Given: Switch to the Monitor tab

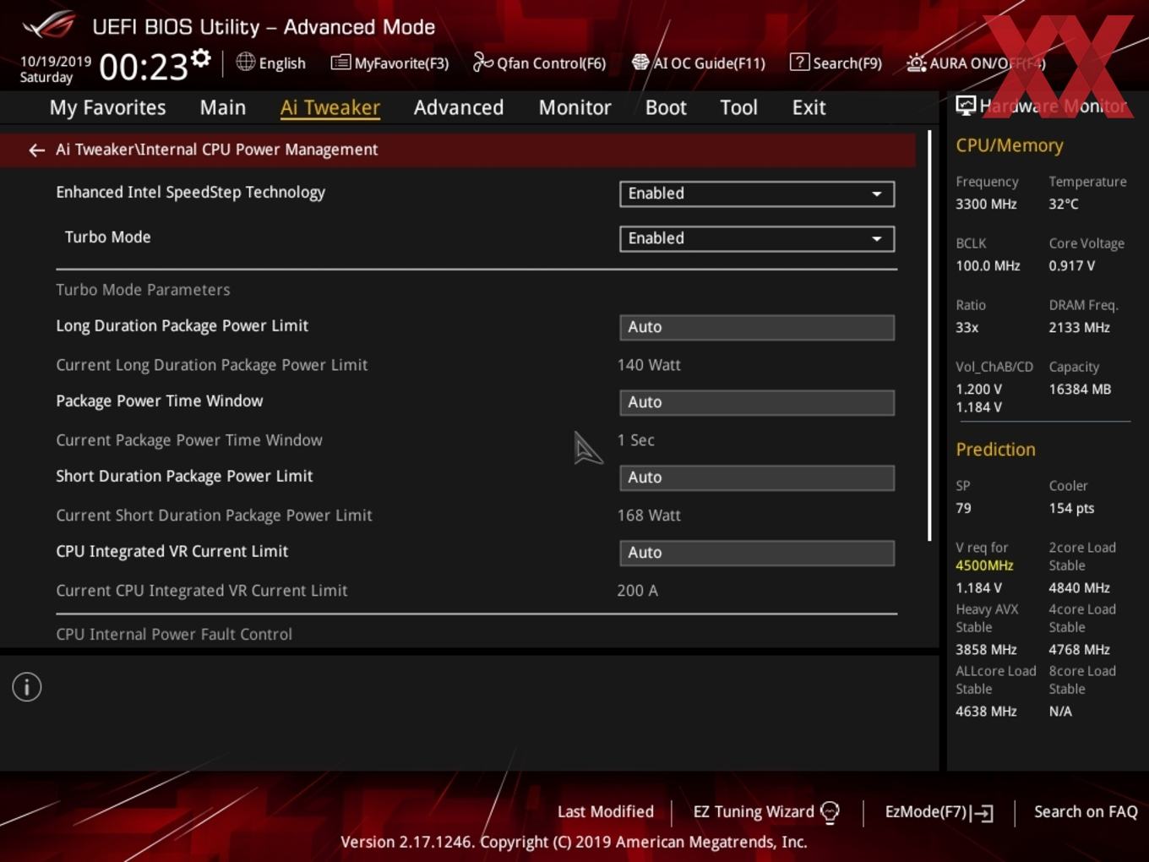Looking at the screenshot, I should (x=574, y=107).
